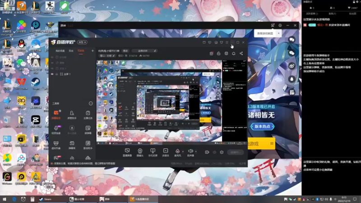This screenshot has height=203, width=361.
Task: Toggle the eye on the second source row
Action: (x=52, y=63)
